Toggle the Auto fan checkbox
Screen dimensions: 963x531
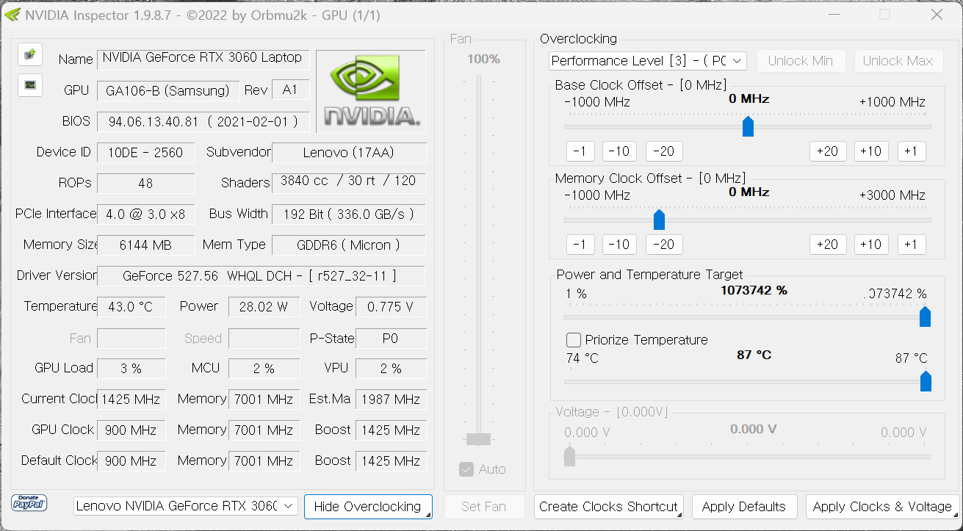click(x=466, y=469)
